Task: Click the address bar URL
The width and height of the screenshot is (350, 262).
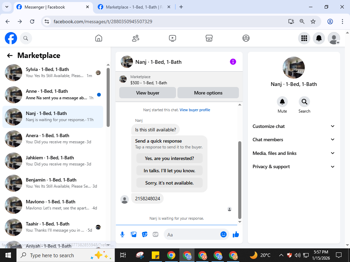Action: click(103, 21)
